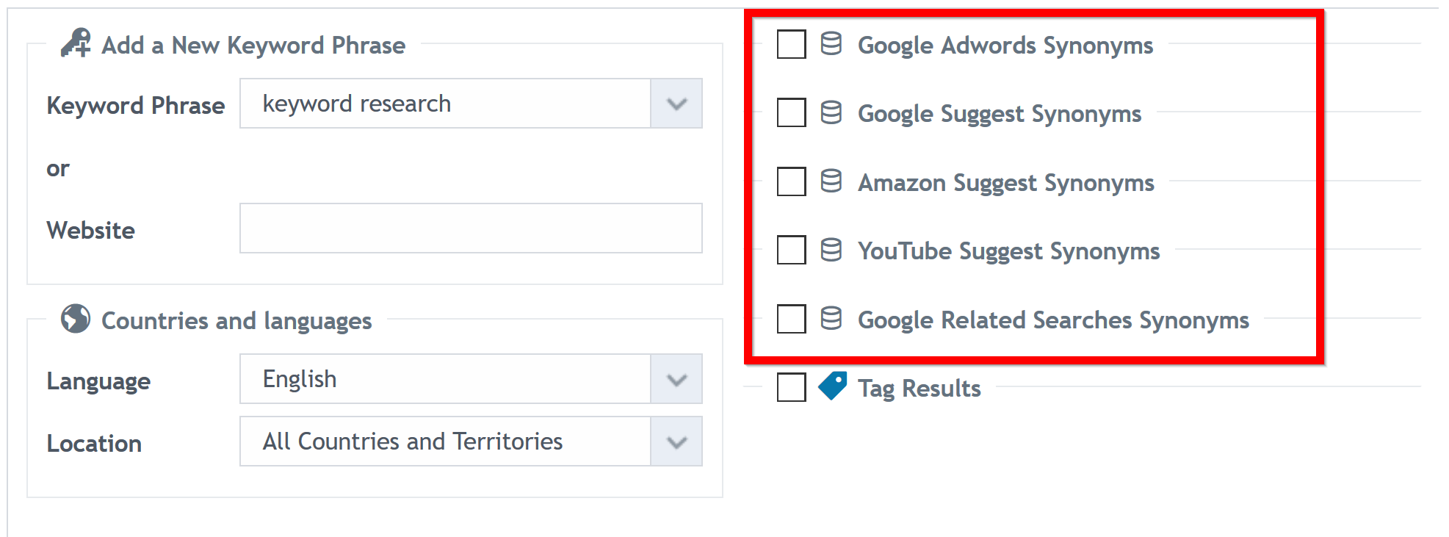Open the Keyword Phrase dropdown arrow
Image resolution: width=1449 pixels, height=537 pixels.
coord(676,104)
